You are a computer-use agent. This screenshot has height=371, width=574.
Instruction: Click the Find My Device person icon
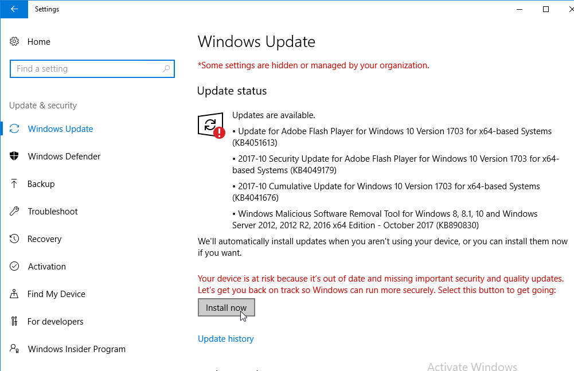point(15,294)
